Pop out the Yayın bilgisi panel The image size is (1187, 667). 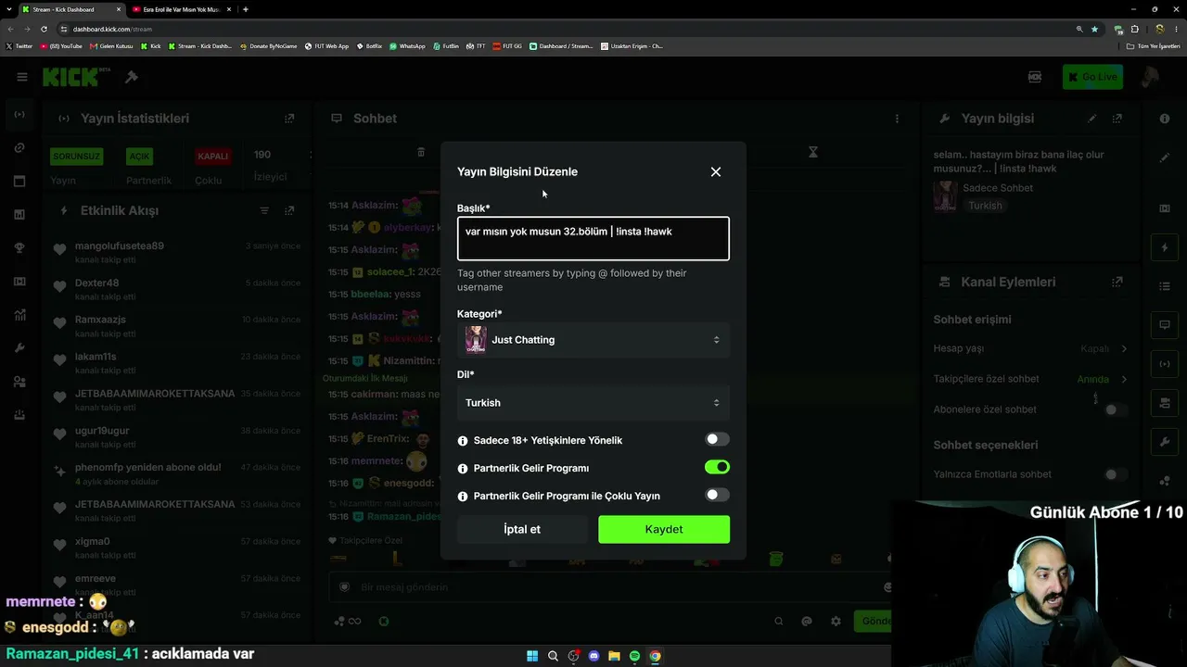1117,119
